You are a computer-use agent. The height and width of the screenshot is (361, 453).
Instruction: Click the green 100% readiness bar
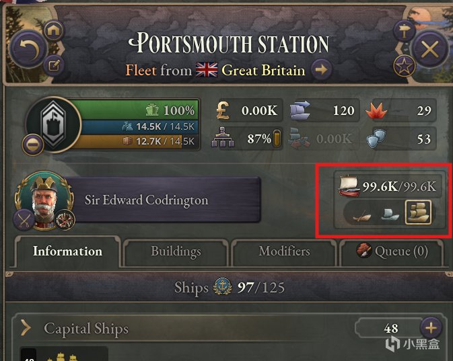click(x=141, y=110)
